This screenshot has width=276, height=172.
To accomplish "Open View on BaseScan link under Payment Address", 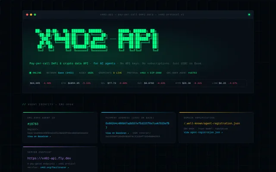I will (x=117, y=133).
